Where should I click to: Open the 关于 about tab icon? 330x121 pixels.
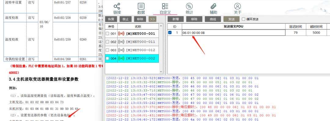(x=237, y=6)
